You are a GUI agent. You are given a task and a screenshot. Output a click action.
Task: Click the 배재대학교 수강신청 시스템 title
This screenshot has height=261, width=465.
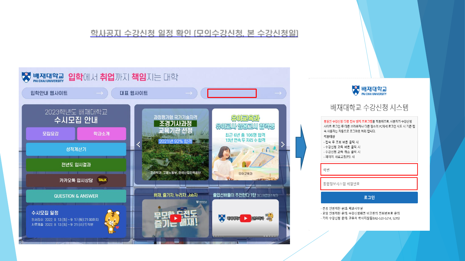(x=369, y=107)
